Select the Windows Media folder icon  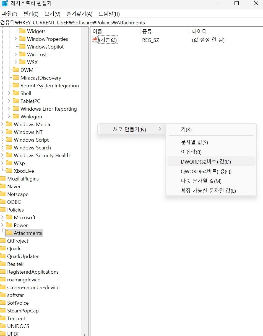(9, 124)
